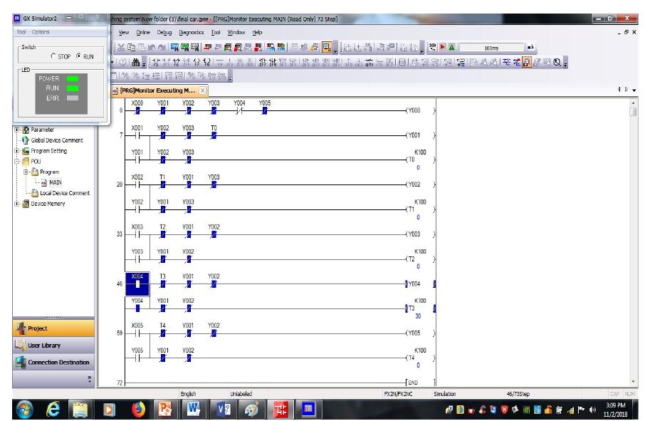Click the Copy icon in toolbar
The height and width of the screenshot is (421, 645).
(x=131, y=47)
